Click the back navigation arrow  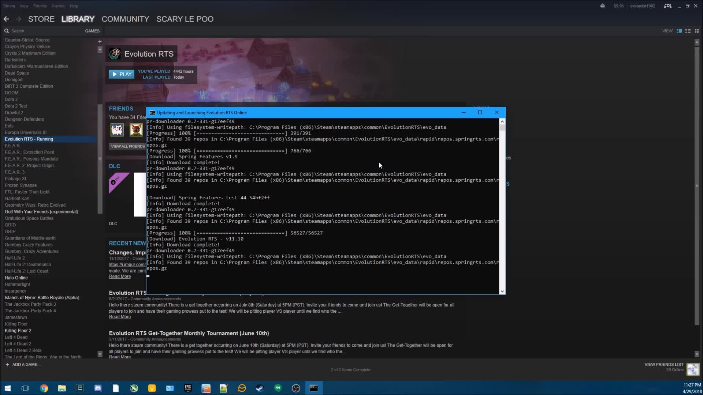pyautogui.click(x=6, y=19)
